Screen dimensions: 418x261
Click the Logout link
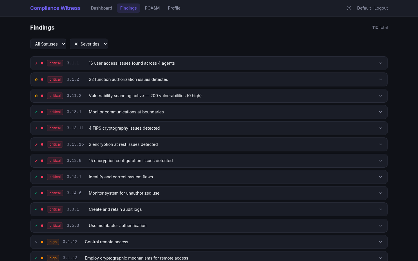point(381,8)
